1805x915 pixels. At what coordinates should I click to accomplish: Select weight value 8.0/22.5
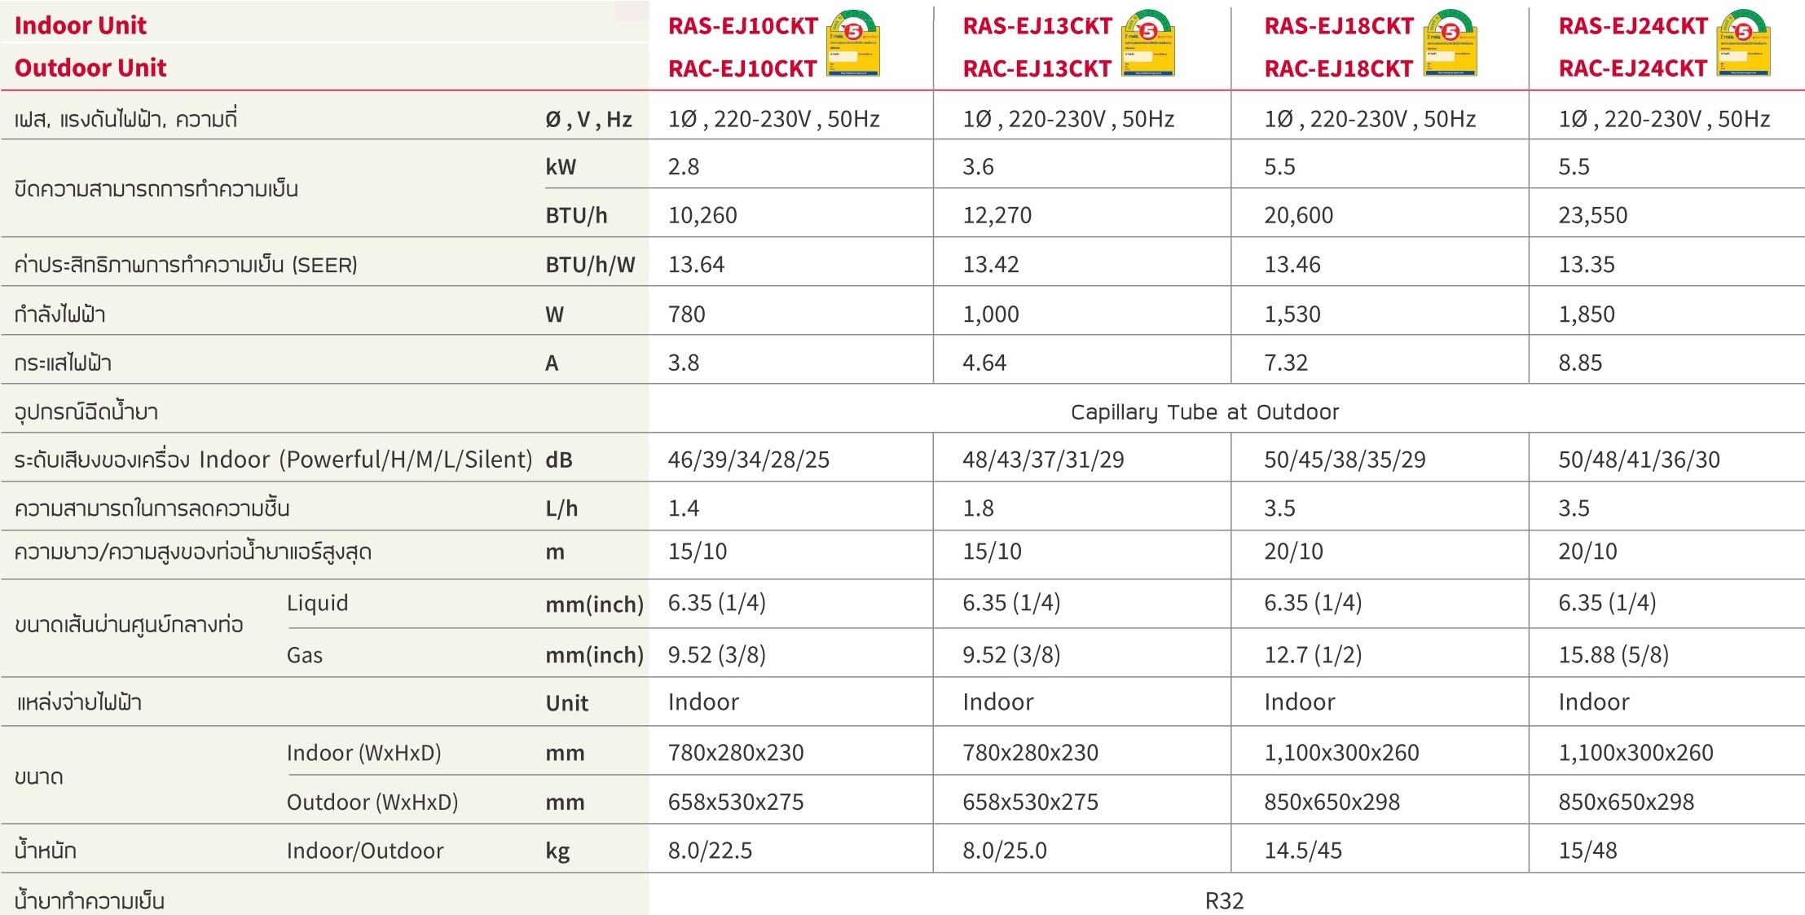pos(710,851)
